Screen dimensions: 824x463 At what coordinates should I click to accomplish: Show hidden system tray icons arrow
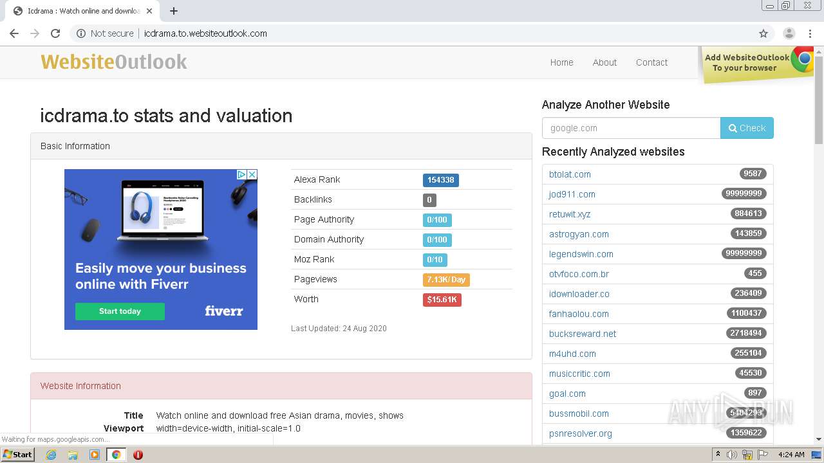point(718,455)
